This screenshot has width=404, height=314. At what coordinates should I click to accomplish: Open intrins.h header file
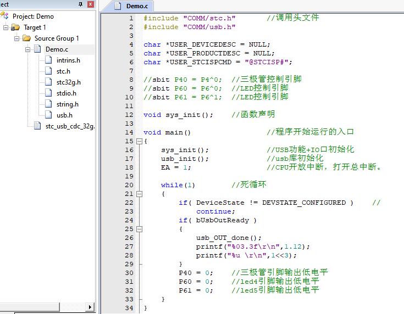click(x=68, y=60)
